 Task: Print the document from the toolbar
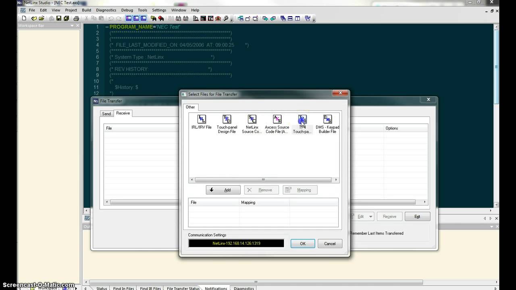(x=76, y=18)
